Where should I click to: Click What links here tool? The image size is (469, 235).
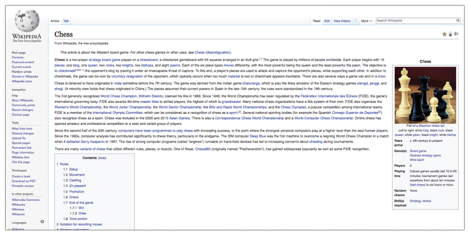tap(22, 128)
